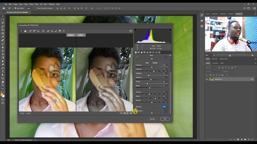Click the Auto link in Basic panel

coord(147,63)
